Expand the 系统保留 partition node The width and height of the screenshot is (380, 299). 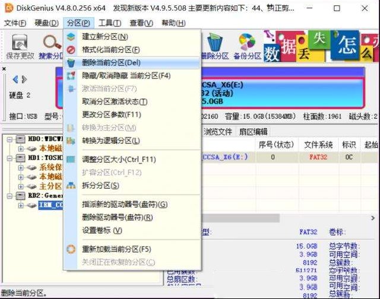(x=21, y=167)
